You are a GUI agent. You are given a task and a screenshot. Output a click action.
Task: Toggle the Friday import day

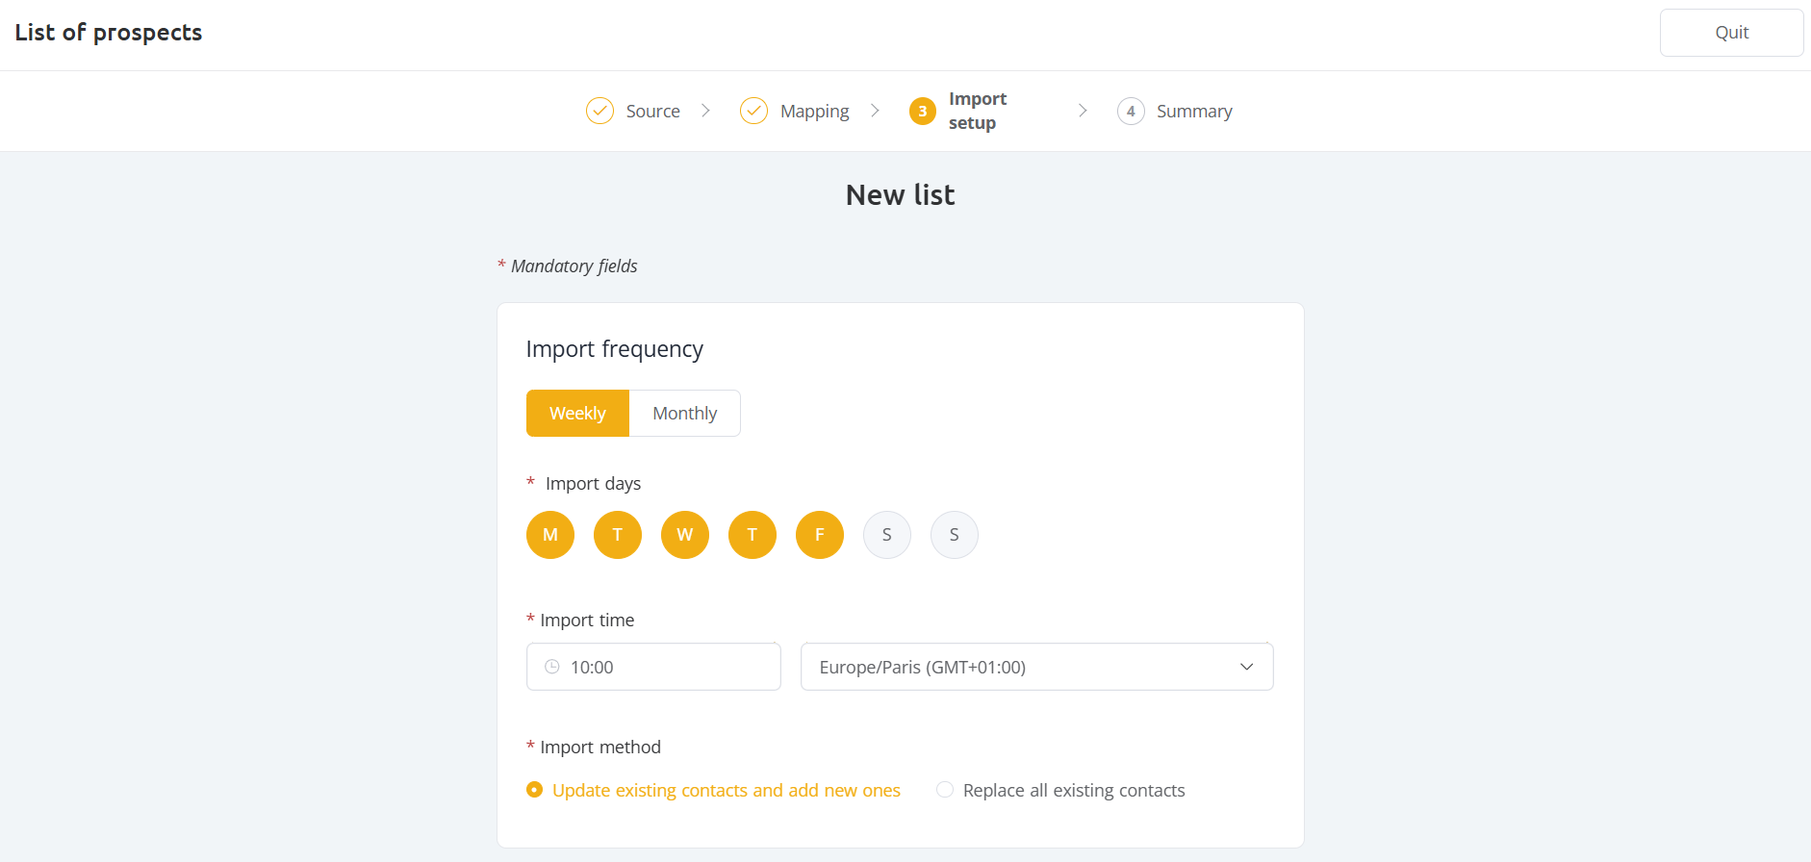tap(820, 535)
